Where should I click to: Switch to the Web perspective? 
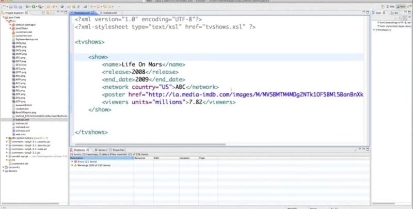point(401,7)
